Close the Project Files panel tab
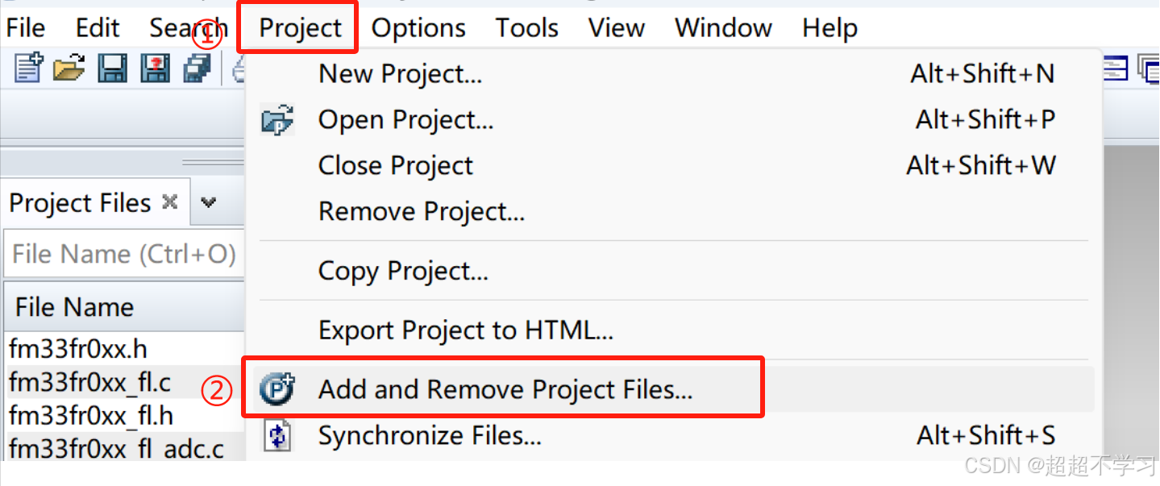Viewport: 1160px width, 486px height. (x=169, y=202)
